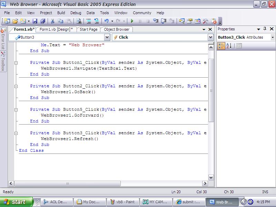Select the Save All icon
The height and width of the screenshot is (207, 276).
pyautogui.click(x=42, y=21)
